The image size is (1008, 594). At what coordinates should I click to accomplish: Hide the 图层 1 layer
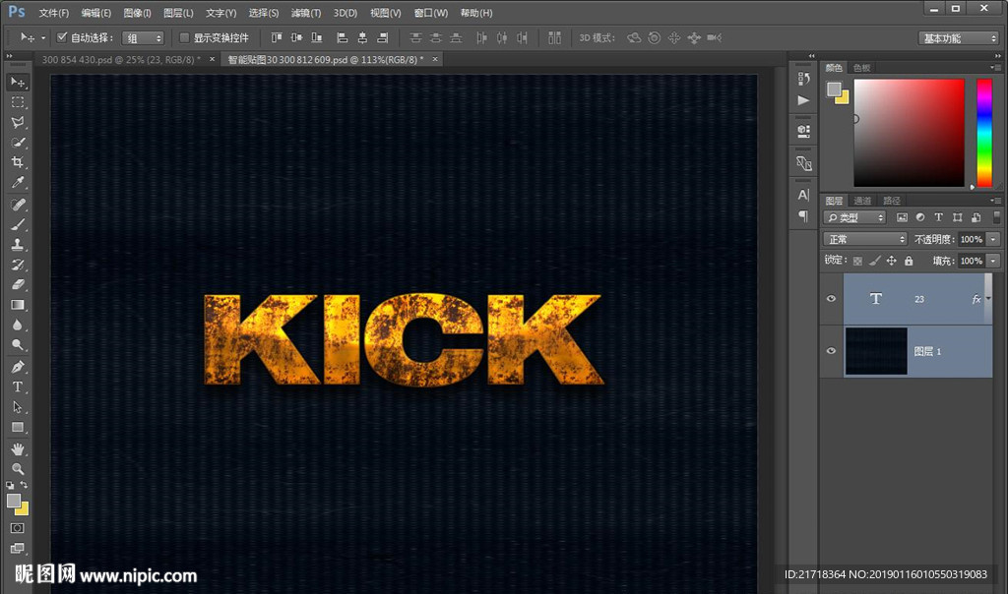[x=831, y=351]
